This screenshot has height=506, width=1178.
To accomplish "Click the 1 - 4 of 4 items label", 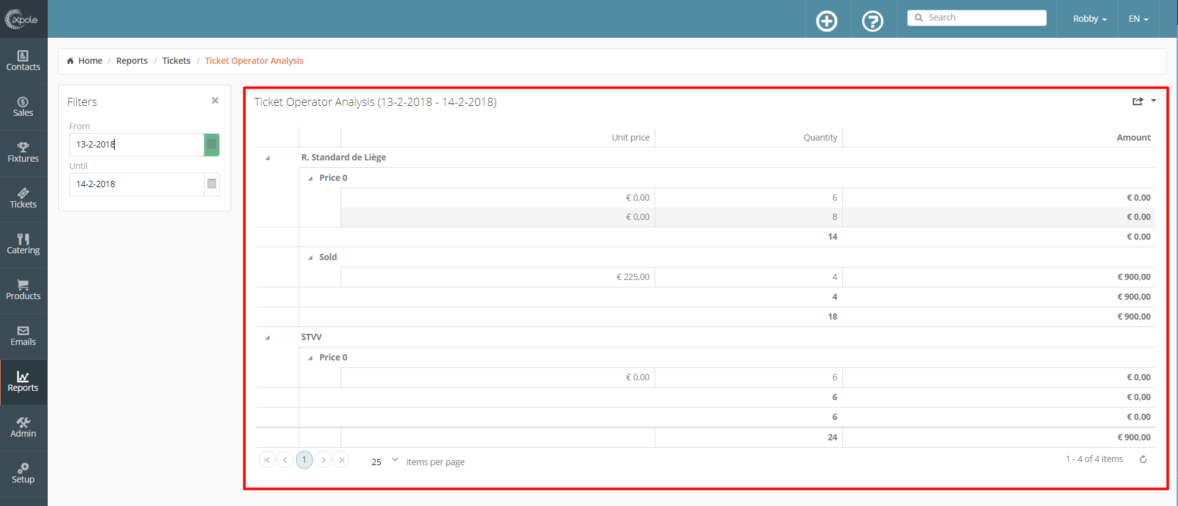I will point(1094,459).
